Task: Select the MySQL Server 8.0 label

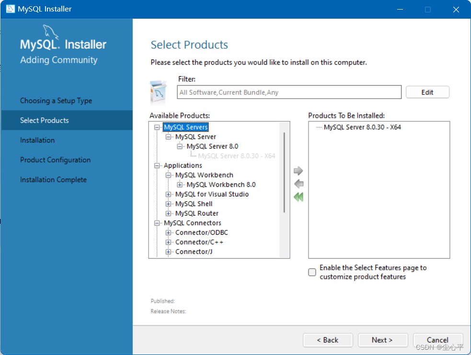Action: (212, 147)
